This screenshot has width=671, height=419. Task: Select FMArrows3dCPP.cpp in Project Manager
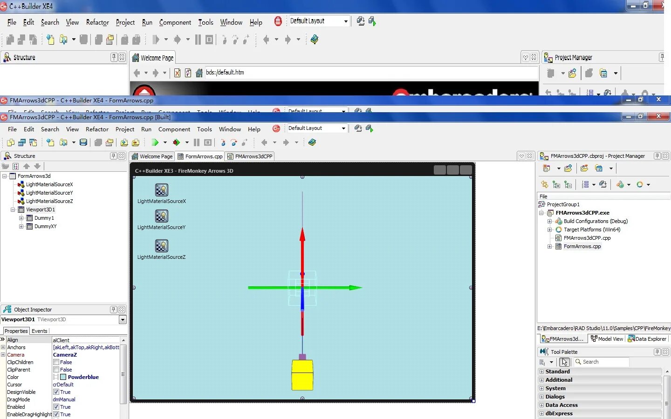[587, 238]
